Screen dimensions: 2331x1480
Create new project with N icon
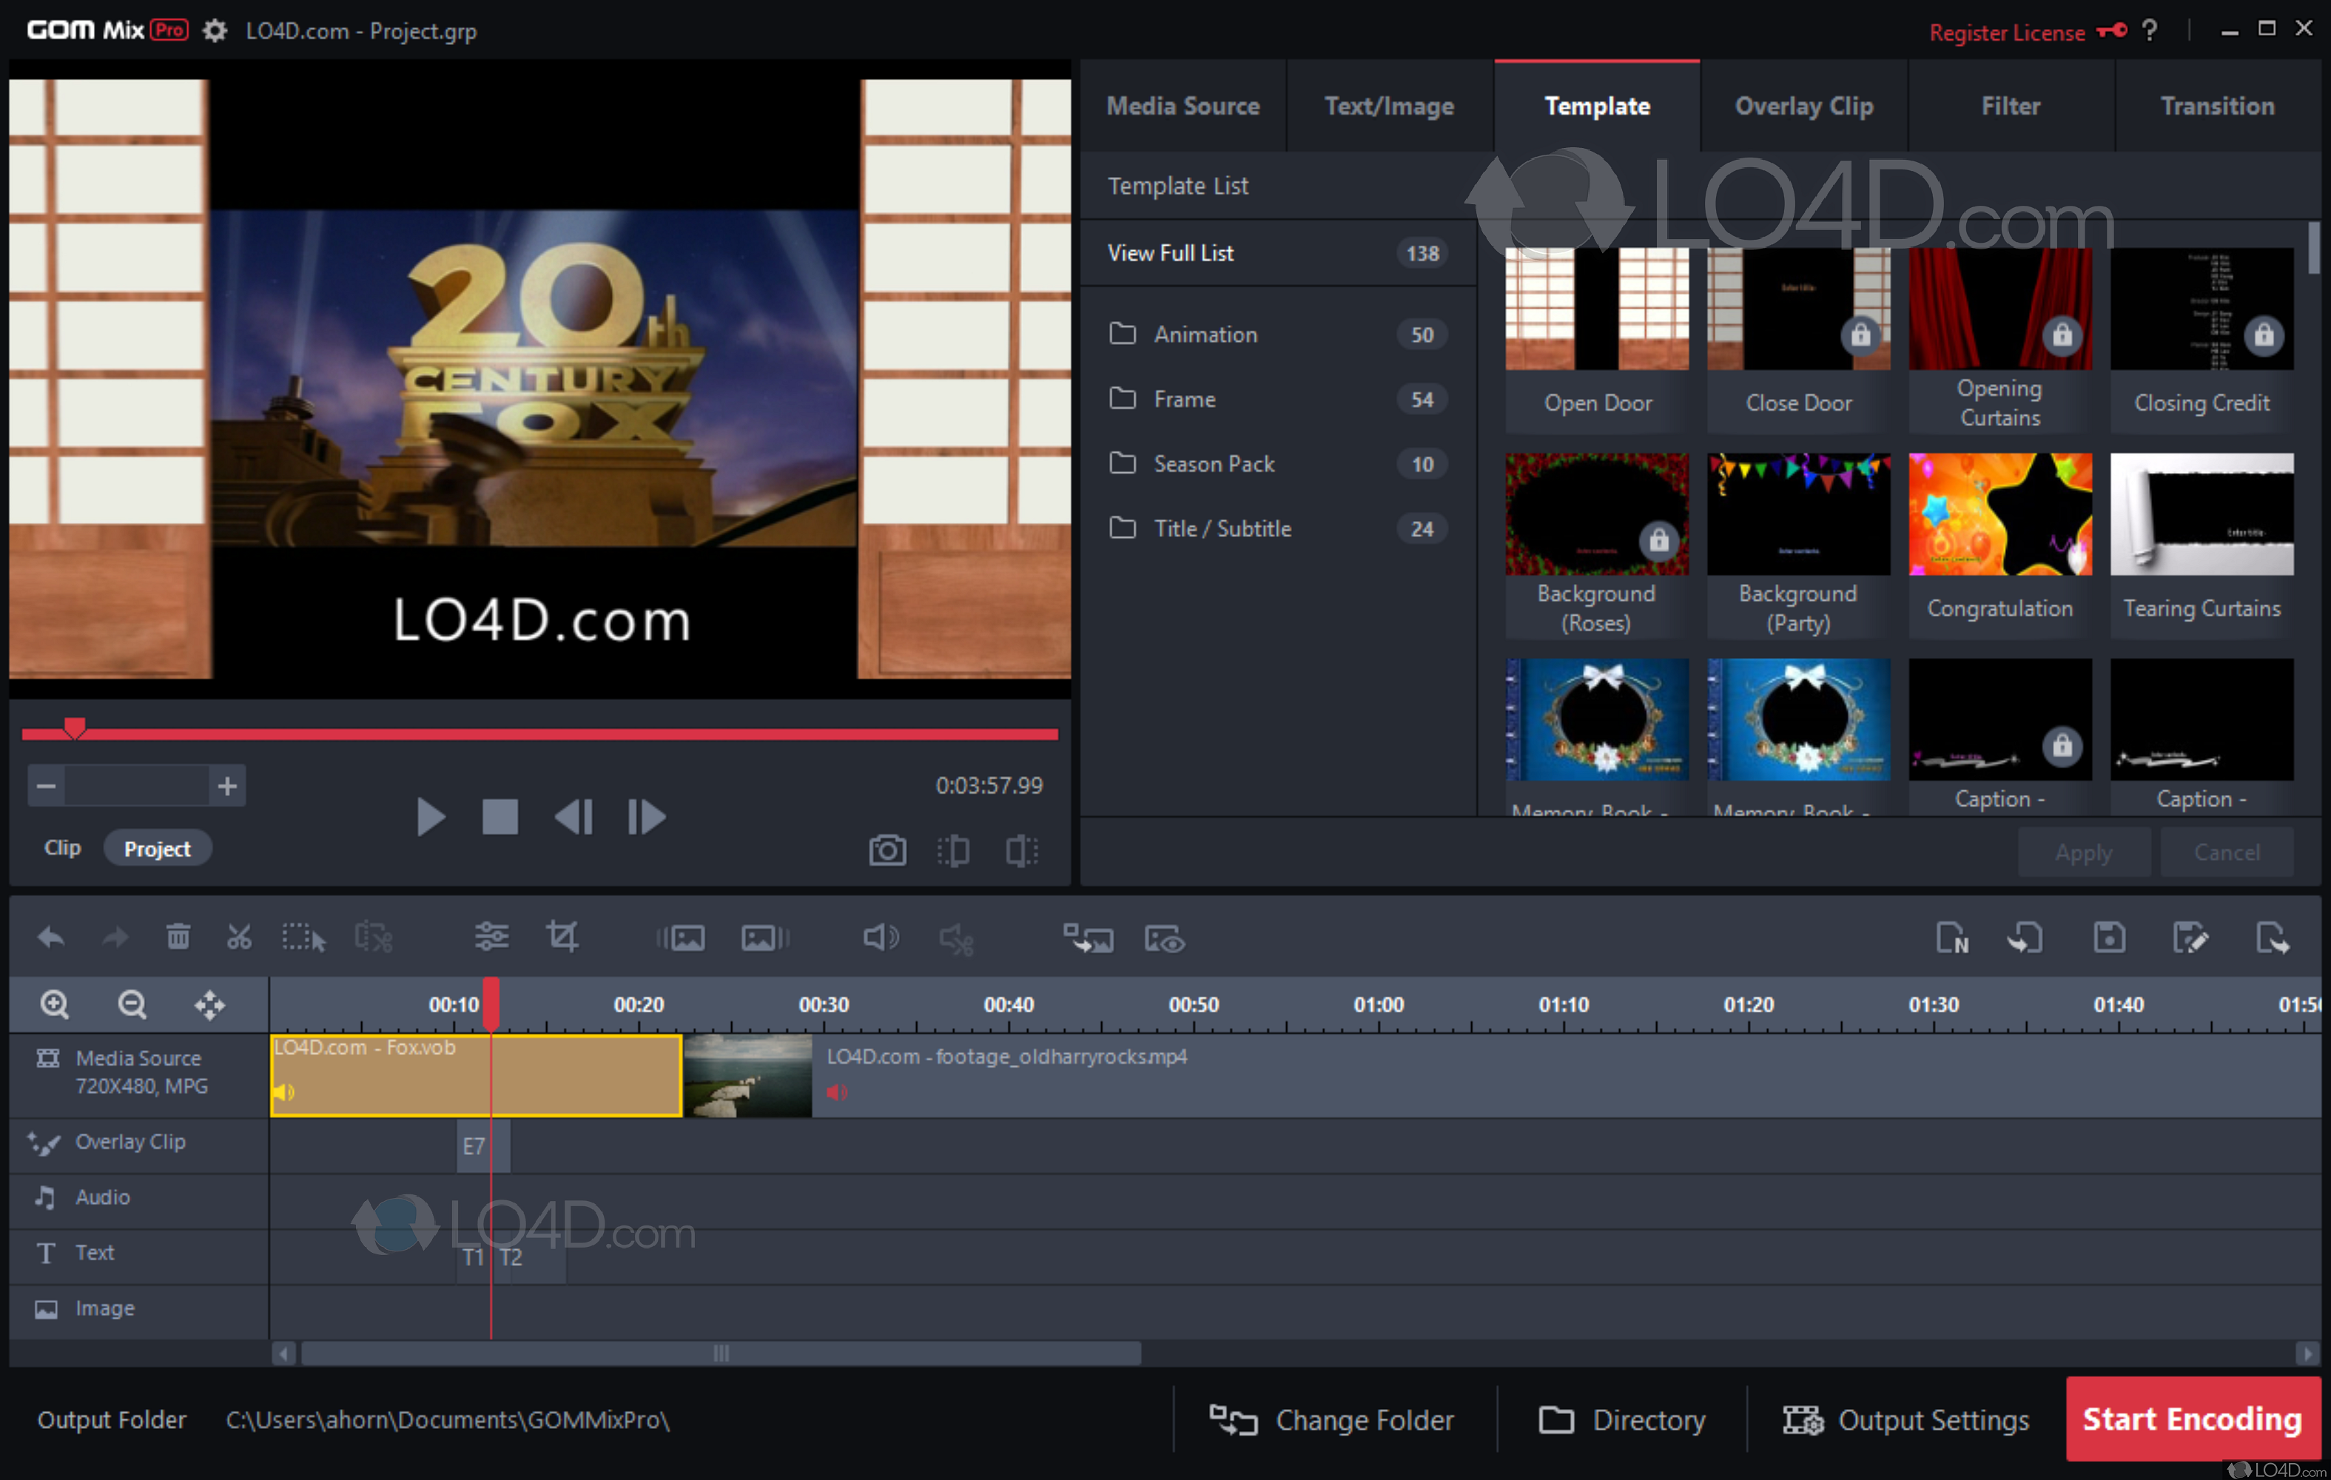(1951, 937)
